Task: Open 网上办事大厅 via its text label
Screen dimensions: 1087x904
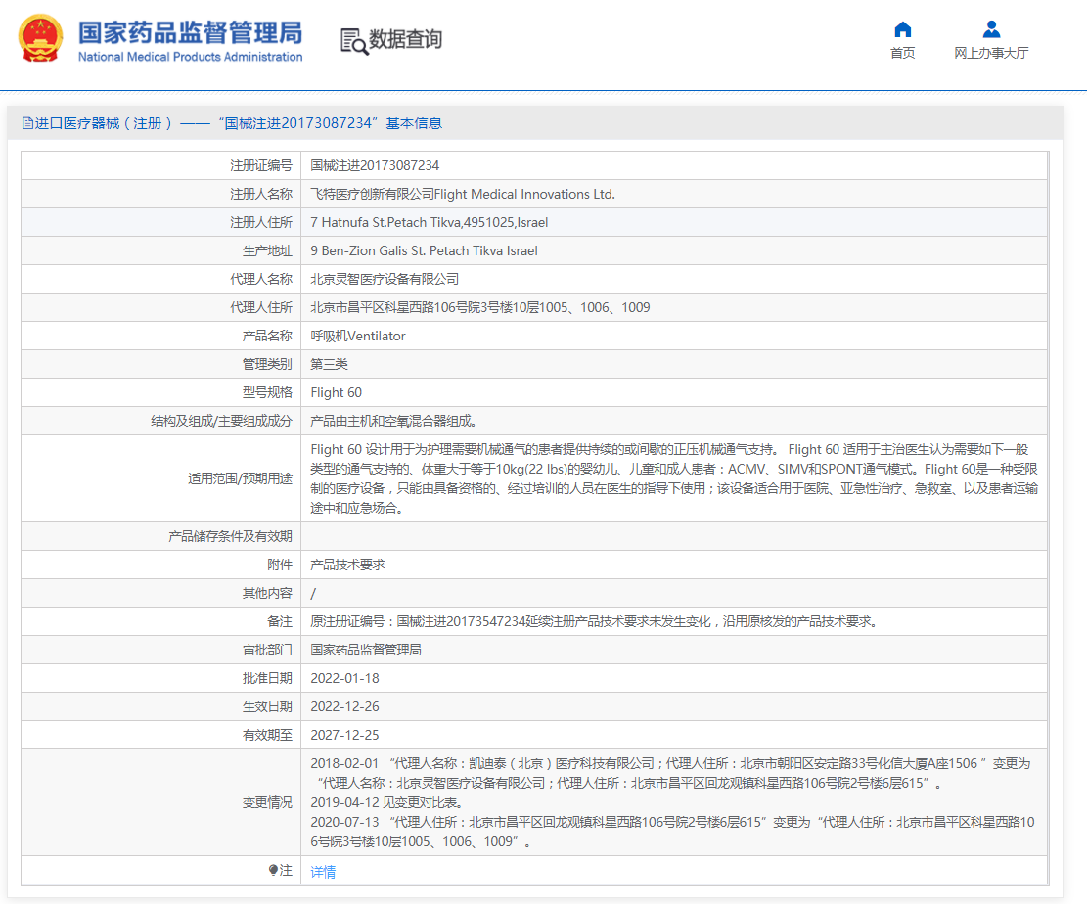Action: click(991, 54)
